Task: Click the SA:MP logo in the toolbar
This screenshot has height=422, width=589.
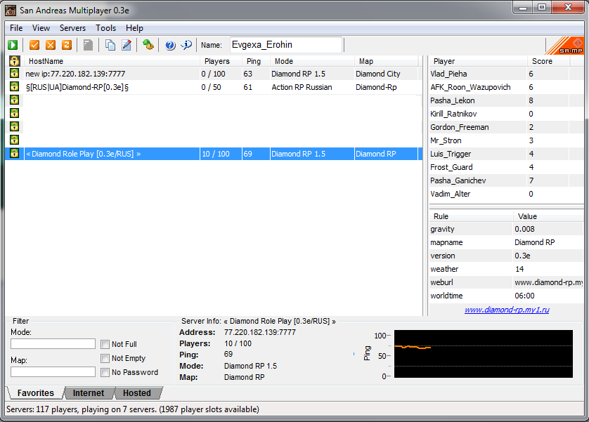Action: (565, 46)
